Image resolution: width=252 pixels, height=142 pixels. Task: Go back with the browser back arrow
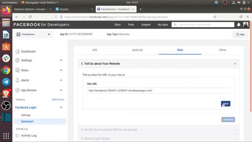(17, 17)
